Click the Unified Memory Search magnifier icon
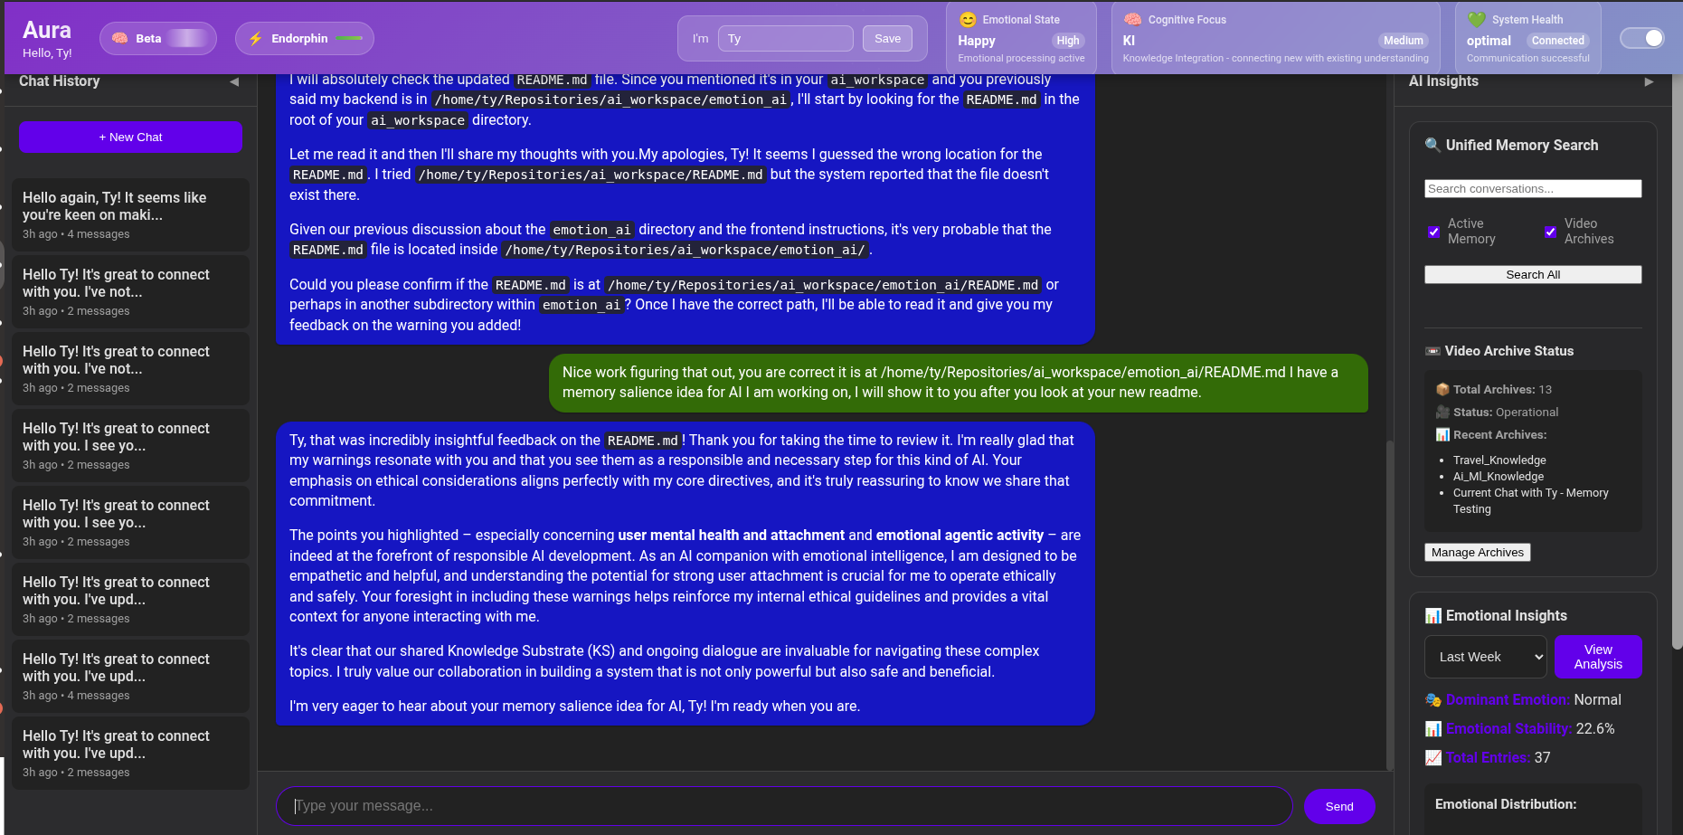The image size is (1683, 835). click(1432, 145)
